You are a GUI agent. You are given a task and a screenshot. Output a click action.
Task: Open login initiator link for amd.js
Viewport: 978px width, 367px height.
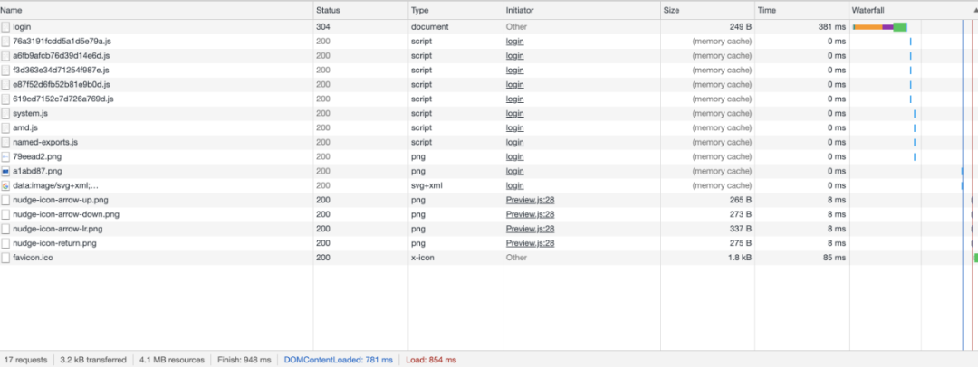pyautogui.click(x=514, y=127)
